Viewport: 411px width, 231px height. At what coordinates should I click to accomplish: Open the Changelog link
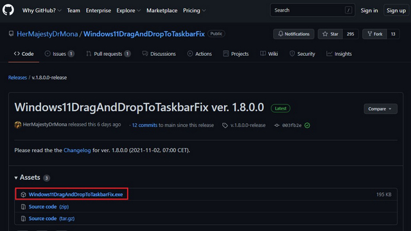pos(77,150)
